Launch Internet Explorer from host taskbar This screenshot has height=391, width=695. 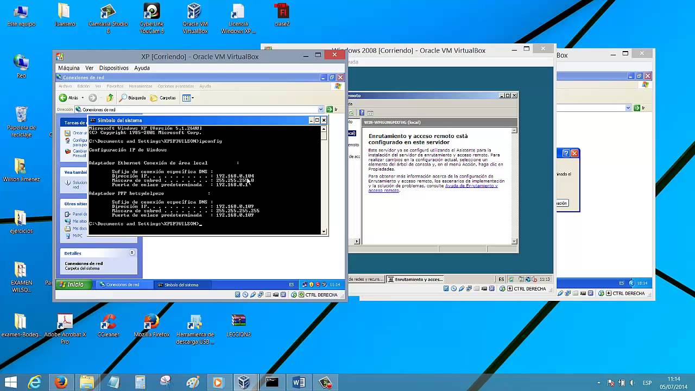(x=35, y=382)
